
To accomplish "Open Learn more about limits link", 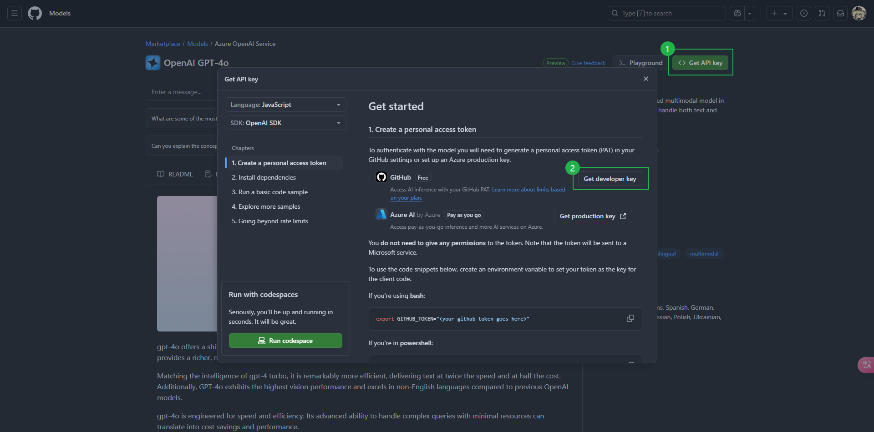I will (x=528, y=190).
